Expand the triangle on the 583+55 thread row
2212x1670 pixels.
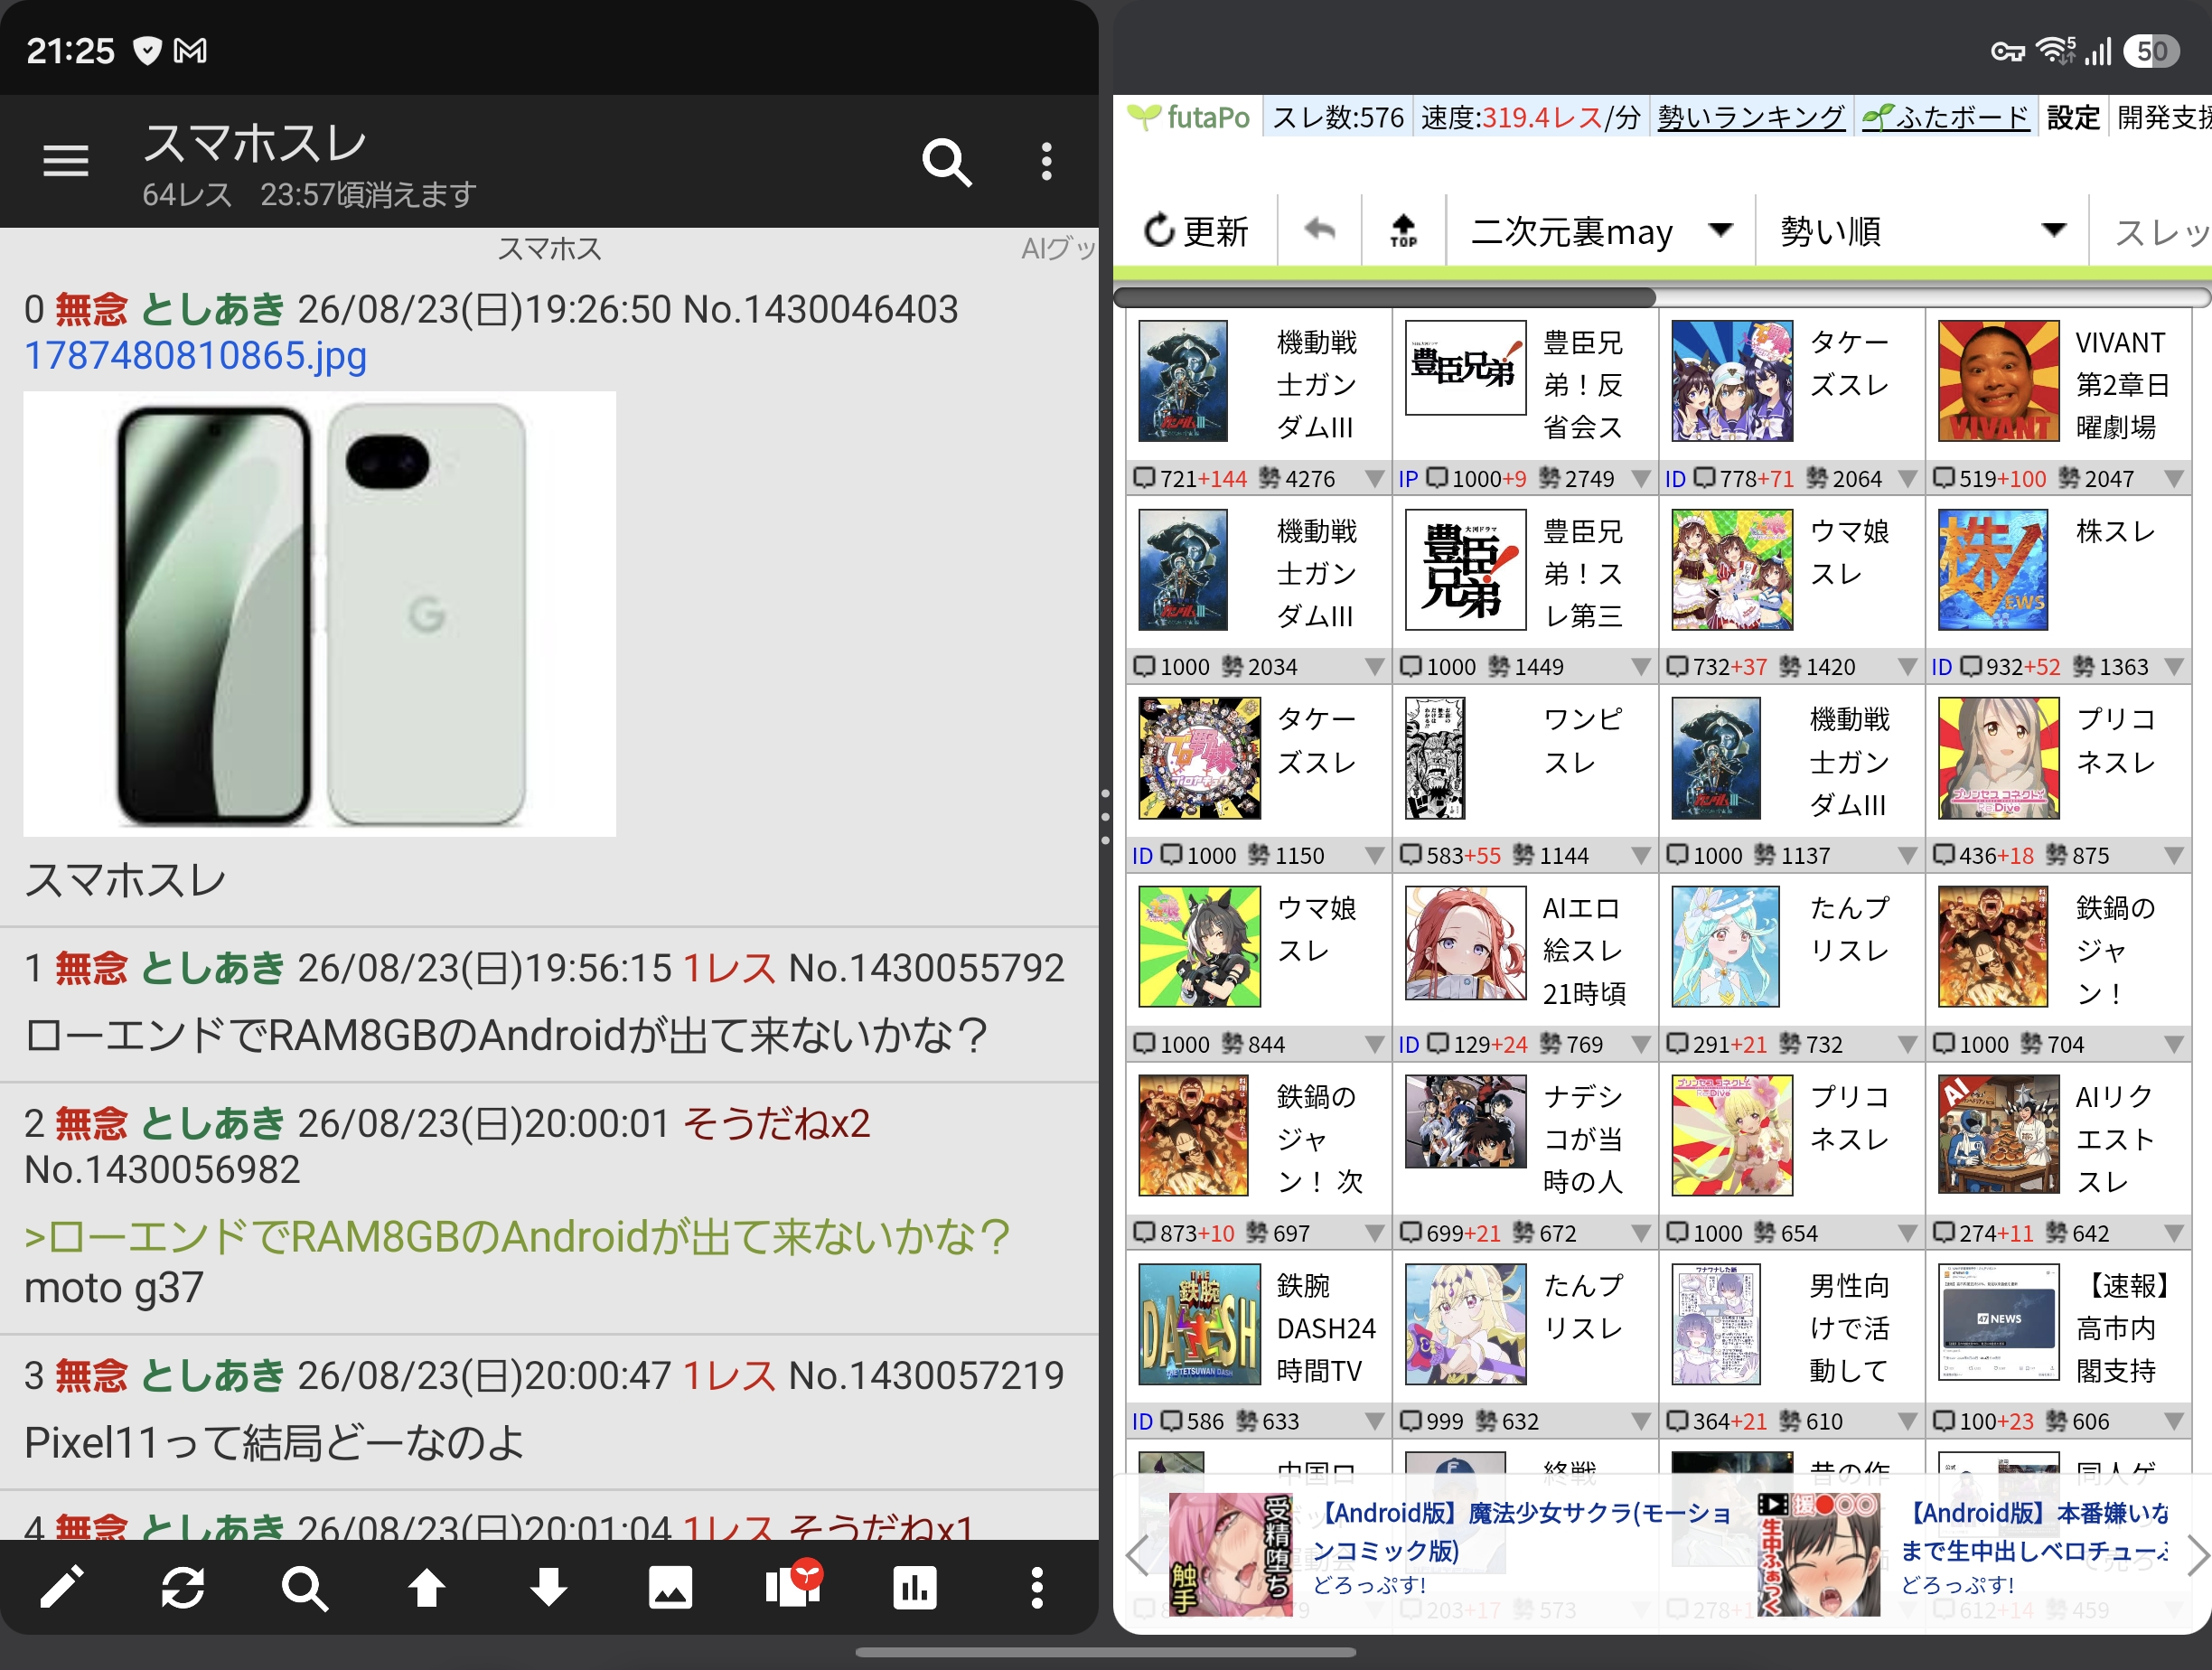1640,856
